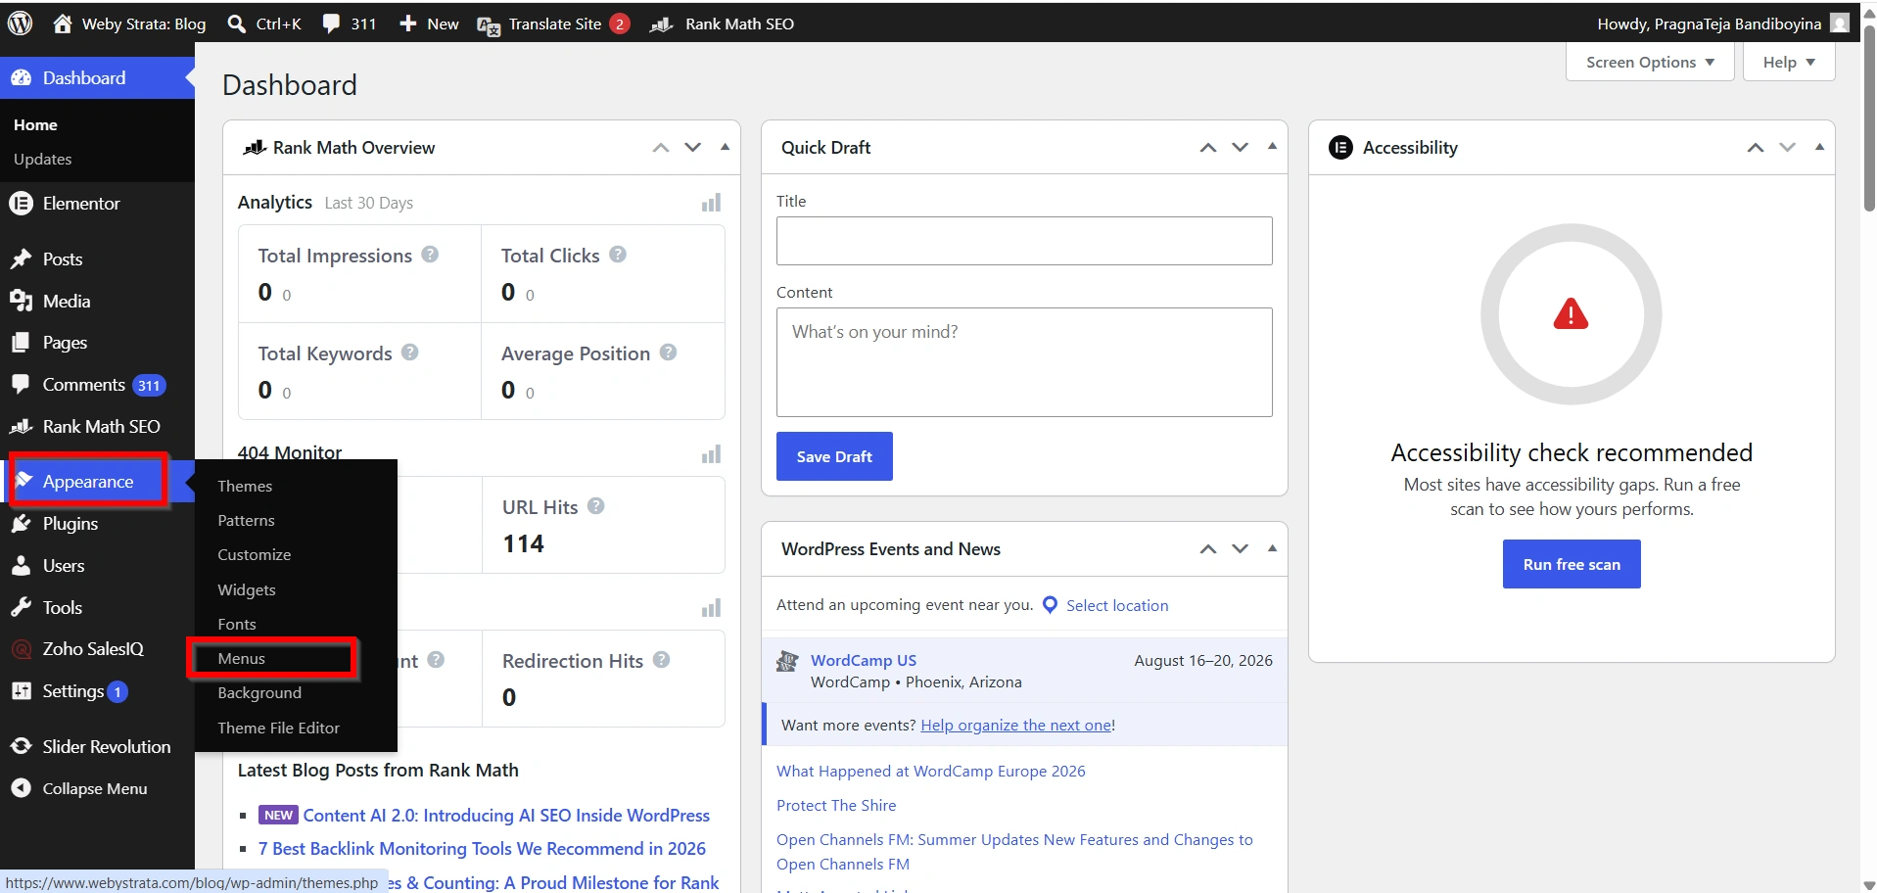Click the Total Impressions help question icon

[x=430, y=255]
